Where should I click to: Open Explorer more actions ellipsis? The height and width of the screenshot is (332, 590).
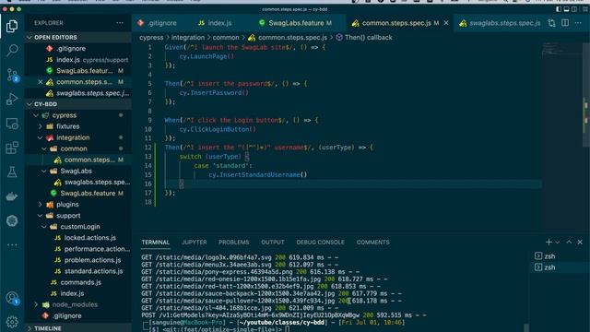click(x=120, y=23)
